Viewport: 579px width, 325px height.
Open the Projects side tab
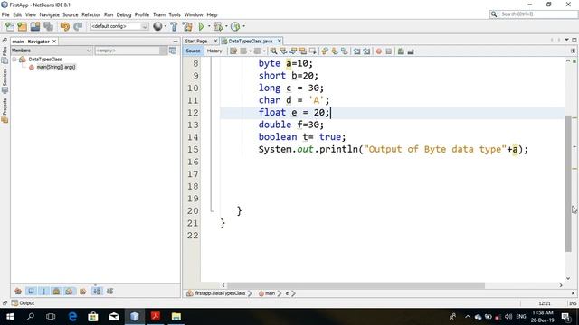pyautogui.click(x=5, y=110)
